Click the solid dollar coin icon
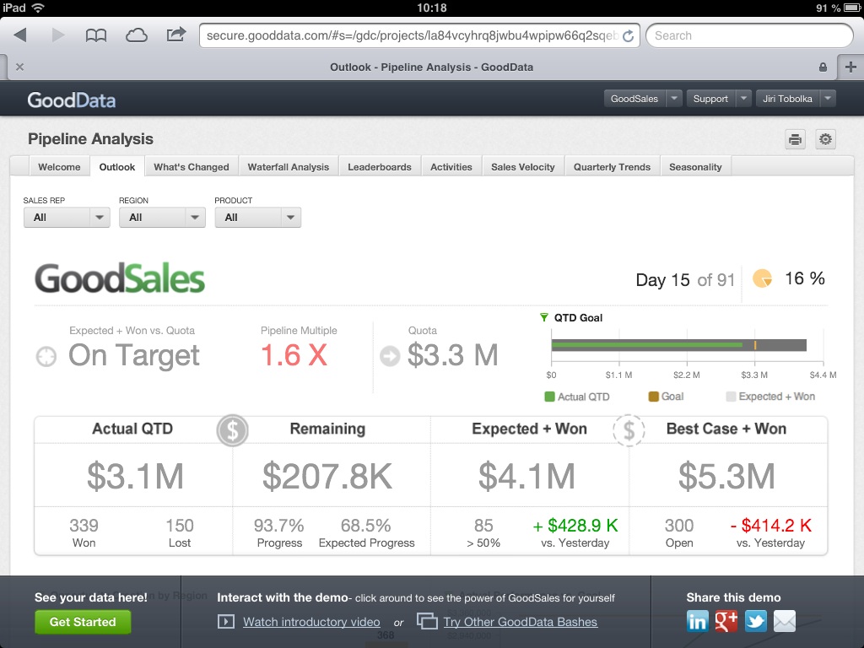864x648 pixels. tap(232, 430)
